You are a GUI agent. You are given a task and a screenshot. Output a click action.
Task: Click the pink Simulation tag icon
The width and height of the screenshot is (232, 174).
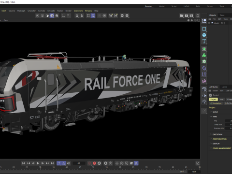pyautogui.click(x=204, y=81)
